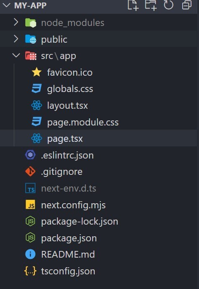The image size is (199, 289).
Task: Click the yellow star icon for favicon.ico
Action: [x=36, y=72]
